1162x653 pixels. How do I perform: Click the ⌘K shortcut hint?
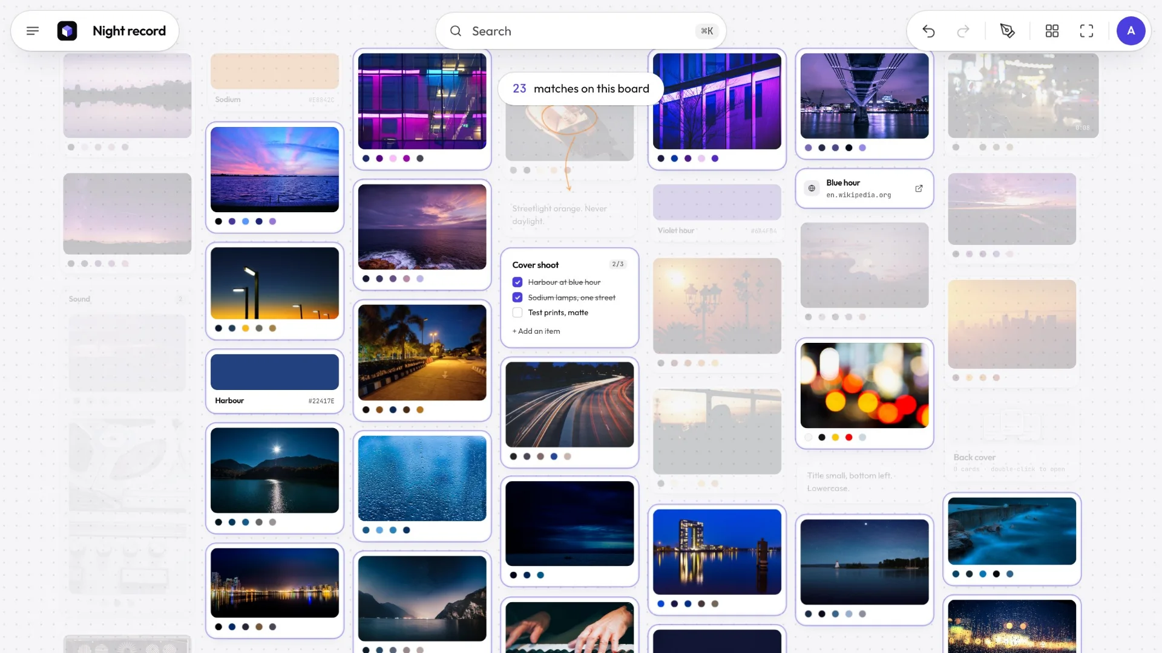click(x=707, y=31)
